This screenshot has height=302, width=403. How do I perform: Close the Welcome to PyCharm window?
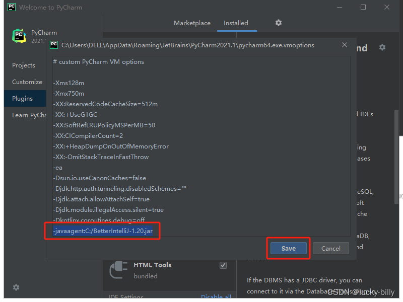click(387, 7)
